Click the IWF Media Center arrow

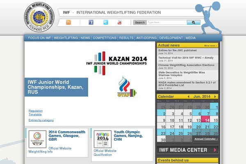(215, 150)
